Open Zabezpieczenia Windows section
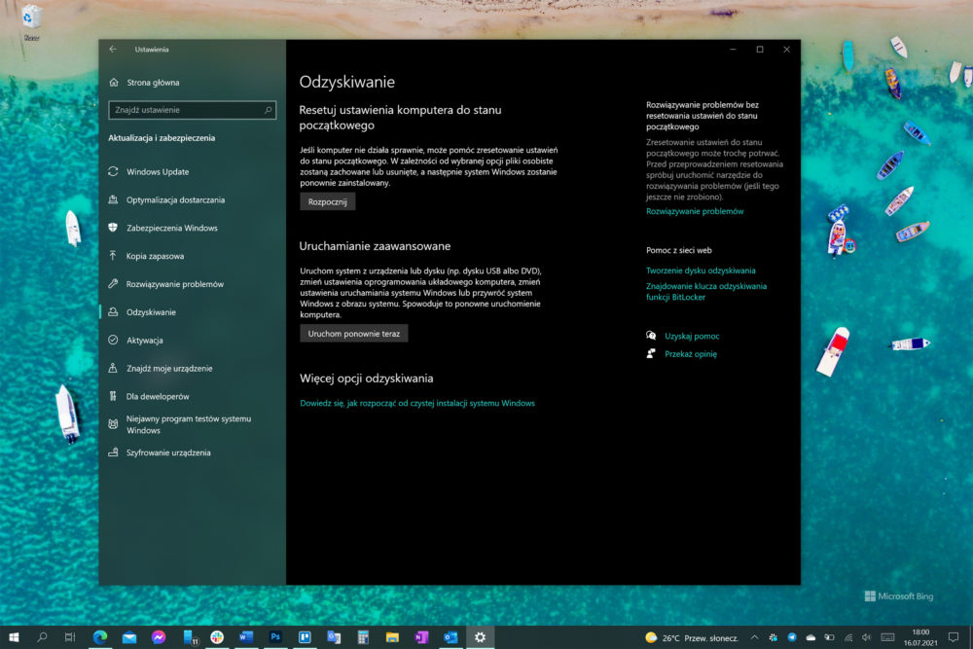 coord(172,228)
